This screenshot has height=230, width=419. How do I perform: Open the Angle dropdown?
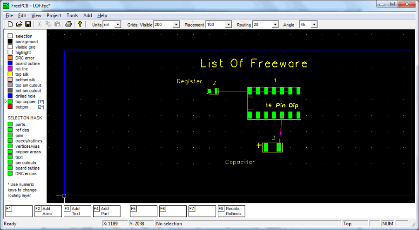click(314, 25)
